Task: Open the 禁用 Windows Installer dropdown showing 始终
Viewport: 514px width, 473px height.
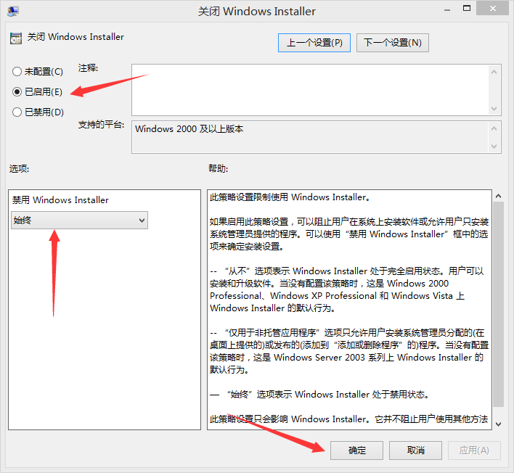Action: (79, 220)
